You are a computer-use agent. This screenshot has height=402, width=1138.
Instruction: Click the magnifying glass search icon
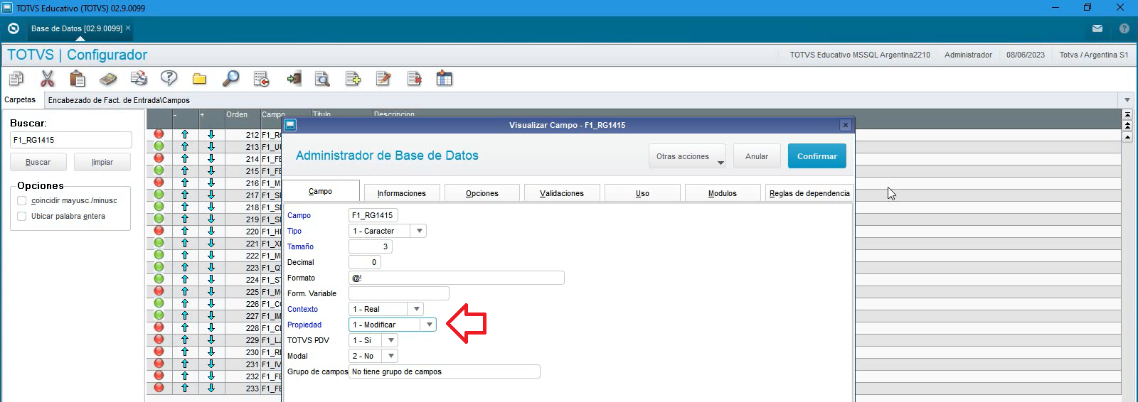[230, 79]
